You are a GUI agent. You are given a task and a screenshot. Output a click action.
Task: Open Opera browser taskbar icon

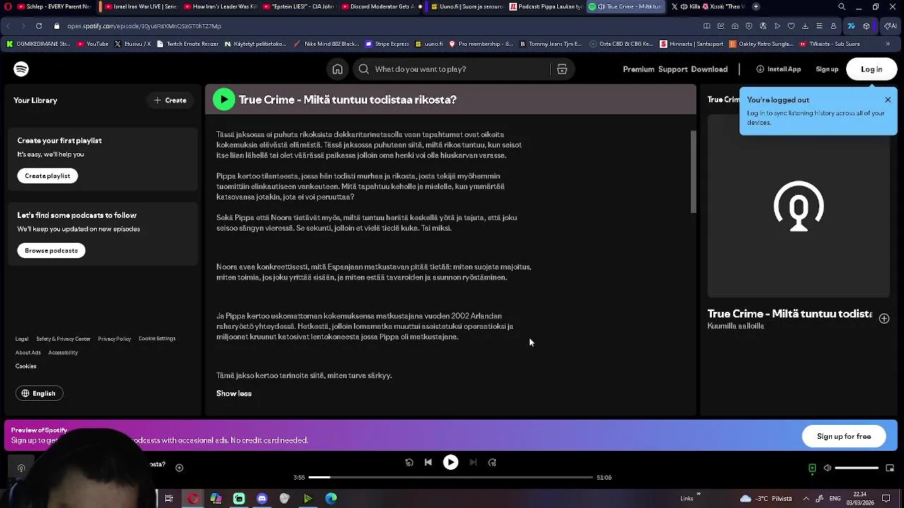coord(193,498)
